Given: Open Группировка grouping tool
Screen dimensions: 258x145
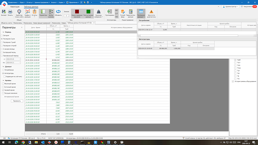Looking at the screenshot, I should pos(110,13).
